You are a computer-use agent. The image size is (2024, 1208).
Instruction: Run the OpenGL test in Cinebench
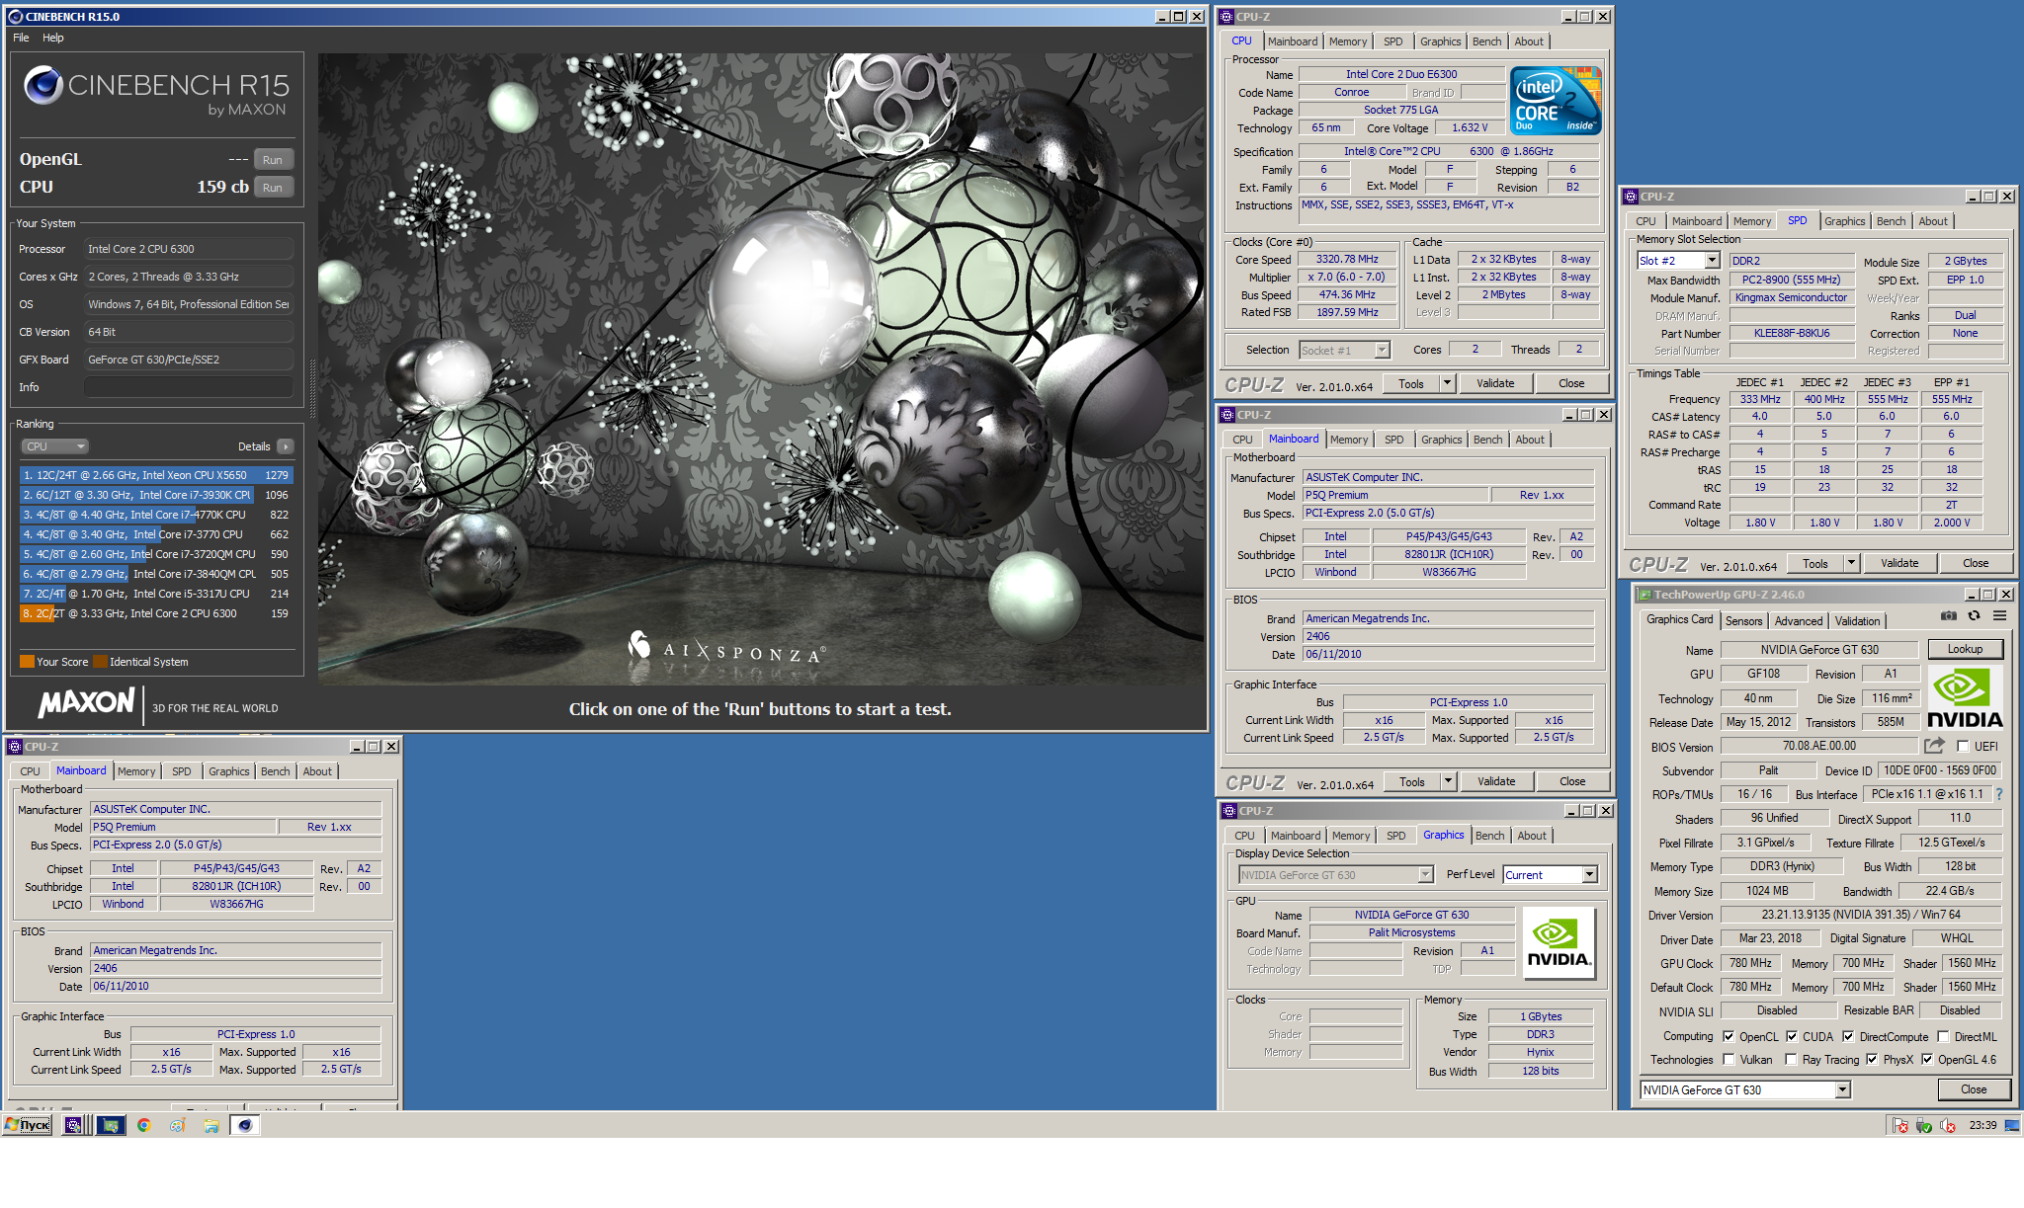click(273, 160)
